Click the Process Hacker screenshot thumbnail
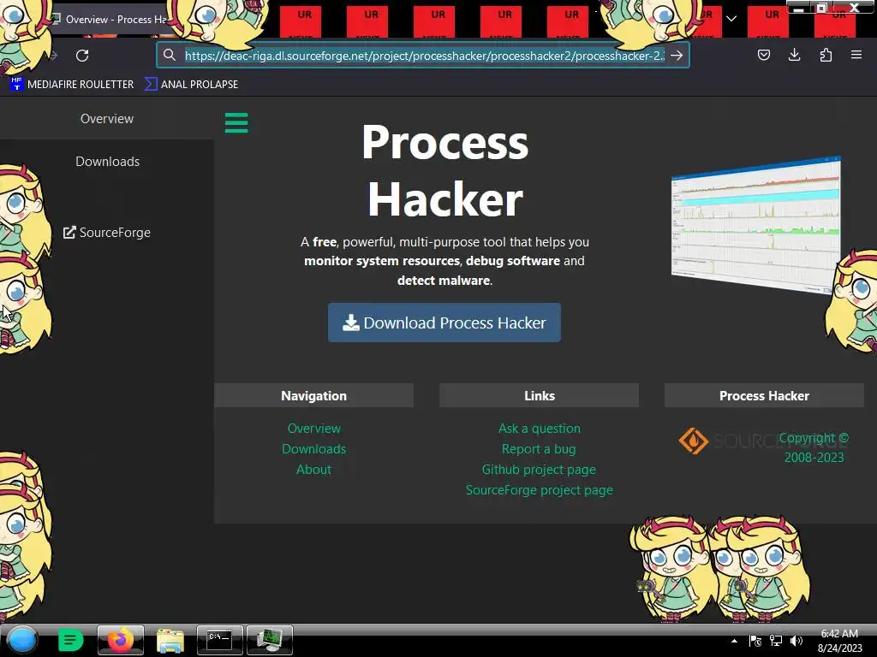 (755, 225)
